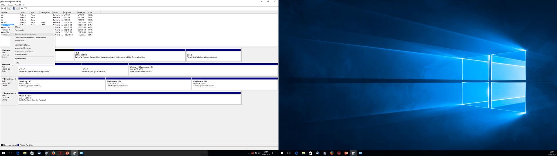Sort by the Freier Sp... column header
This screenshot has height=156, width=557.
click(x=82, y=12)
